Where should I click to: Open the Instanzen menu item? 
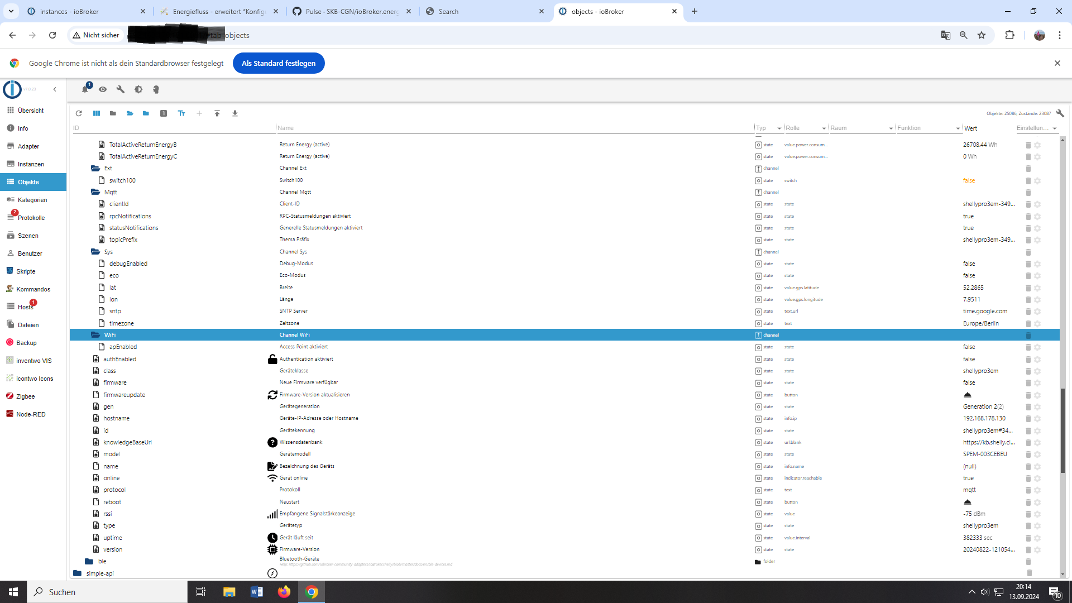click(x=31, y=164)
